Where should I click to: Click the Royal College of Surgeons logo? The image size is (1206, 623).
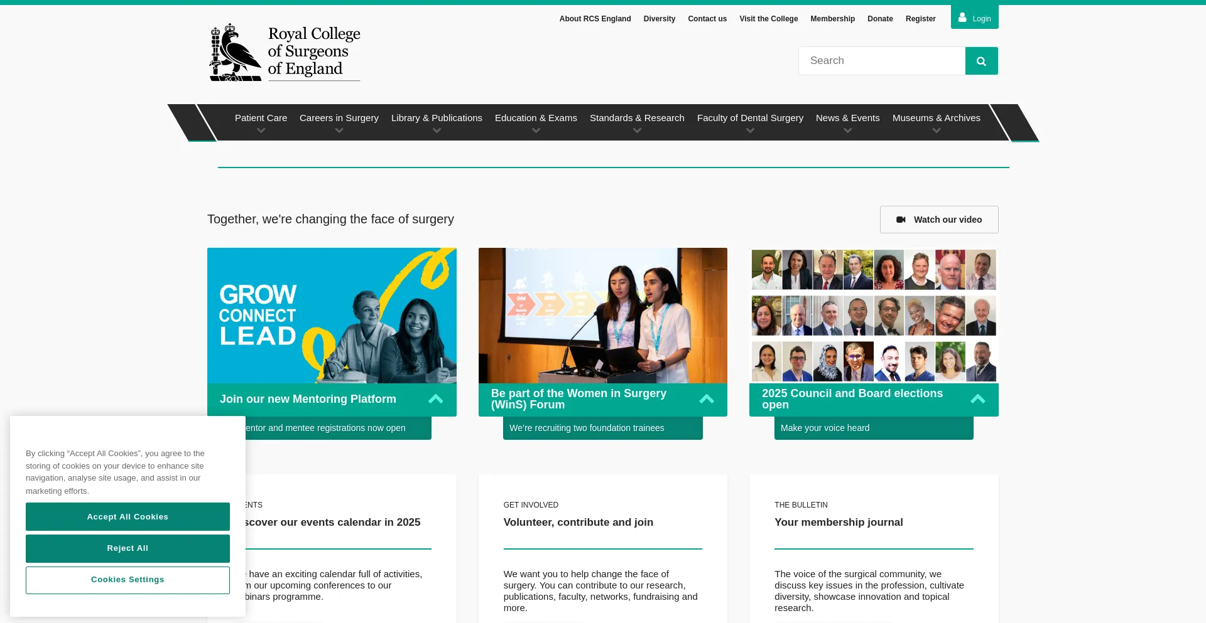click(x=285, y=53)
